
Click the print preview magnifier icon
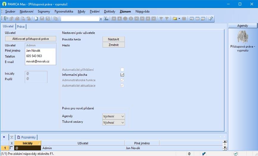point(23,19)
